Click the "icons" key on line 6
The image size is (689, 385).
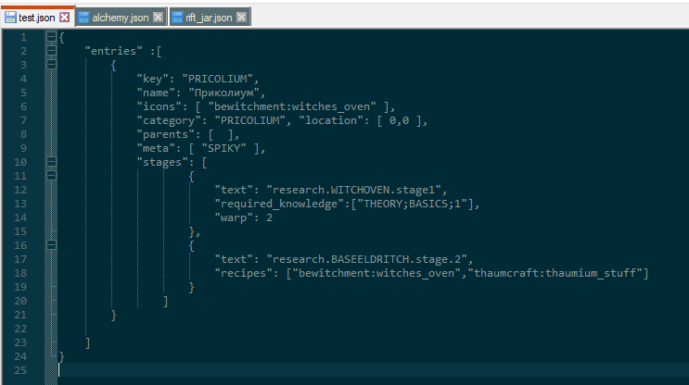pyautogui.click(x=159, y=106)
